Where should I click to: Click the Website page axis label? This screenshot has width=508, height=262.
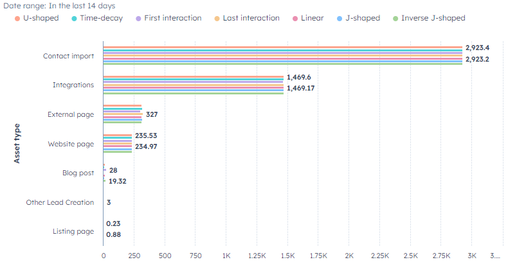pyautogui.click(x=71, y=144)
